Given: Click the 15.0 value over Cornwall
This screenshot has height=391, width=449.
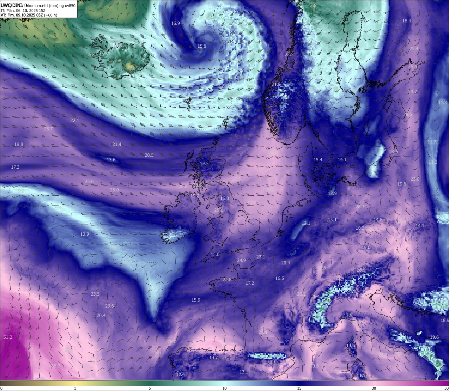Looking at the screenshot, I should tap(215, 255).
